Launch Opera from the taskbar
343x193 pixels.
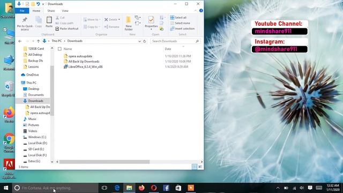pyautogui.click(x=154, y=188)
